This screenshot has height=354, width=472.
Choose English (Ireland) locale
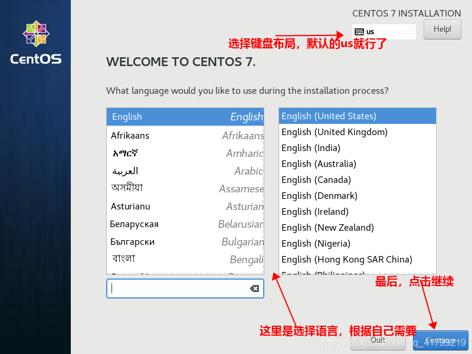358,212
